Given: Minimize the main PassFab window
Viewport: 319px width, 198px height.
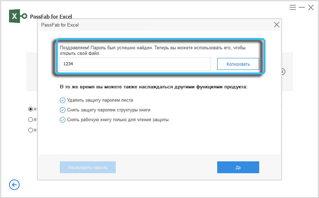Looking at the screenshot, I should coord(302,7).
